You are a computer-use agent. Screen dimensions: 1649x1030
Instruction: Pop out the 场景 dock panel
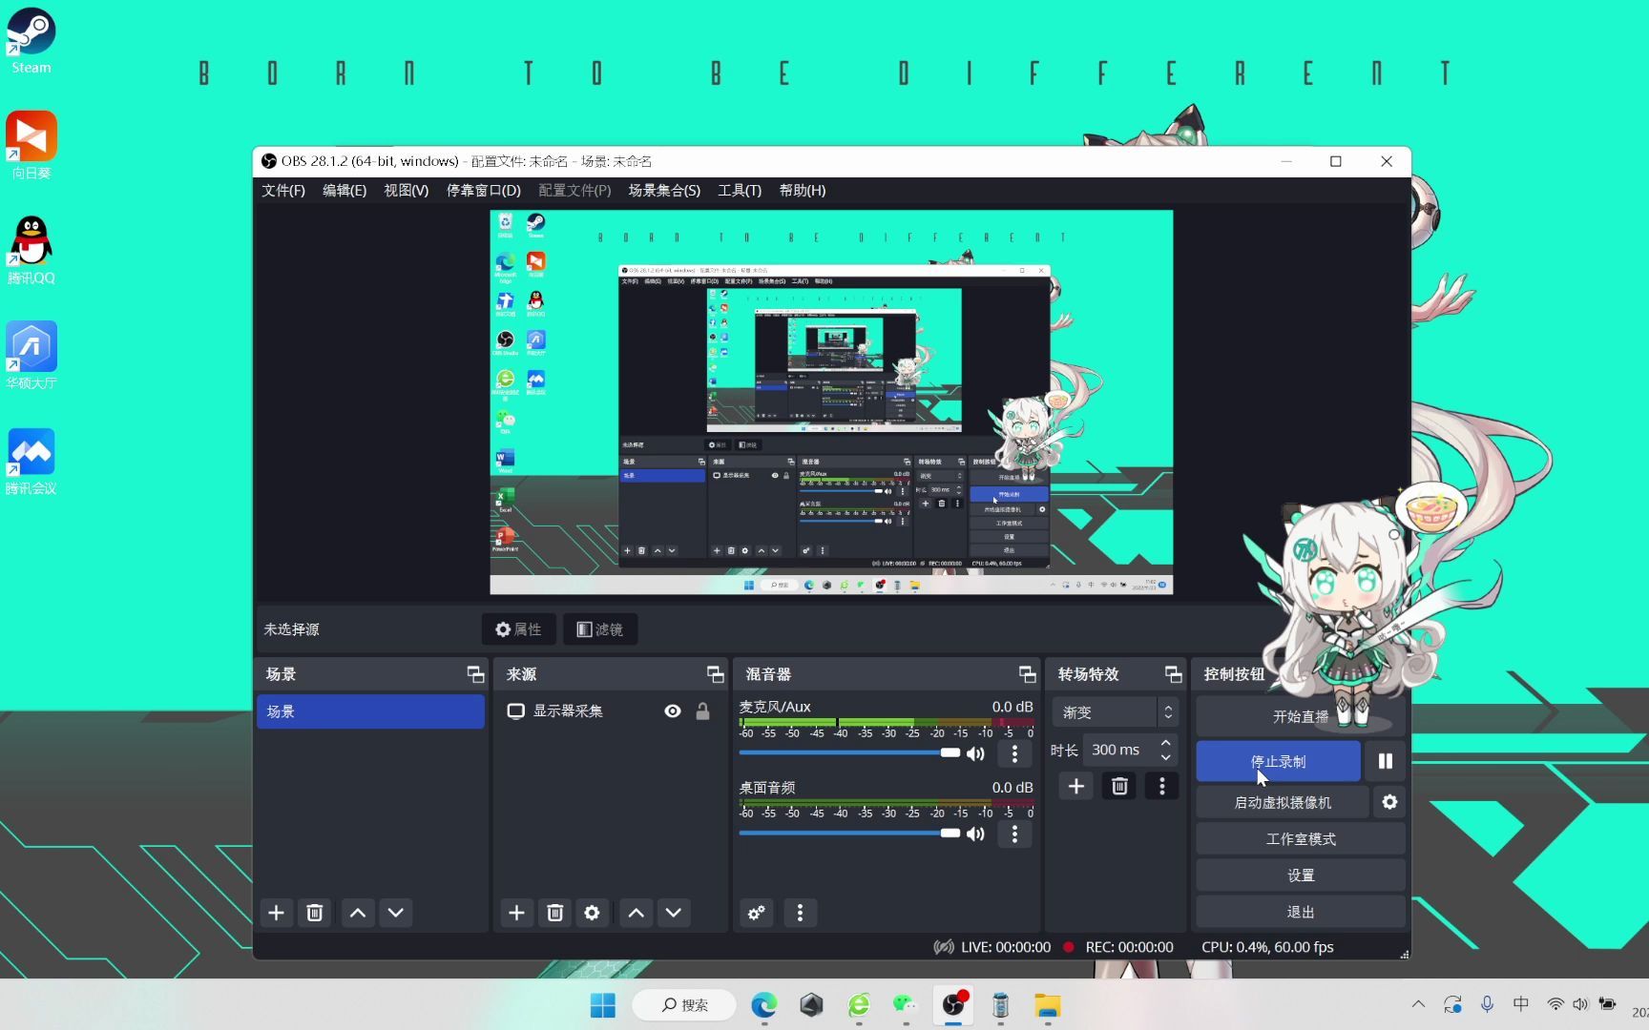[x=475, y=674]
